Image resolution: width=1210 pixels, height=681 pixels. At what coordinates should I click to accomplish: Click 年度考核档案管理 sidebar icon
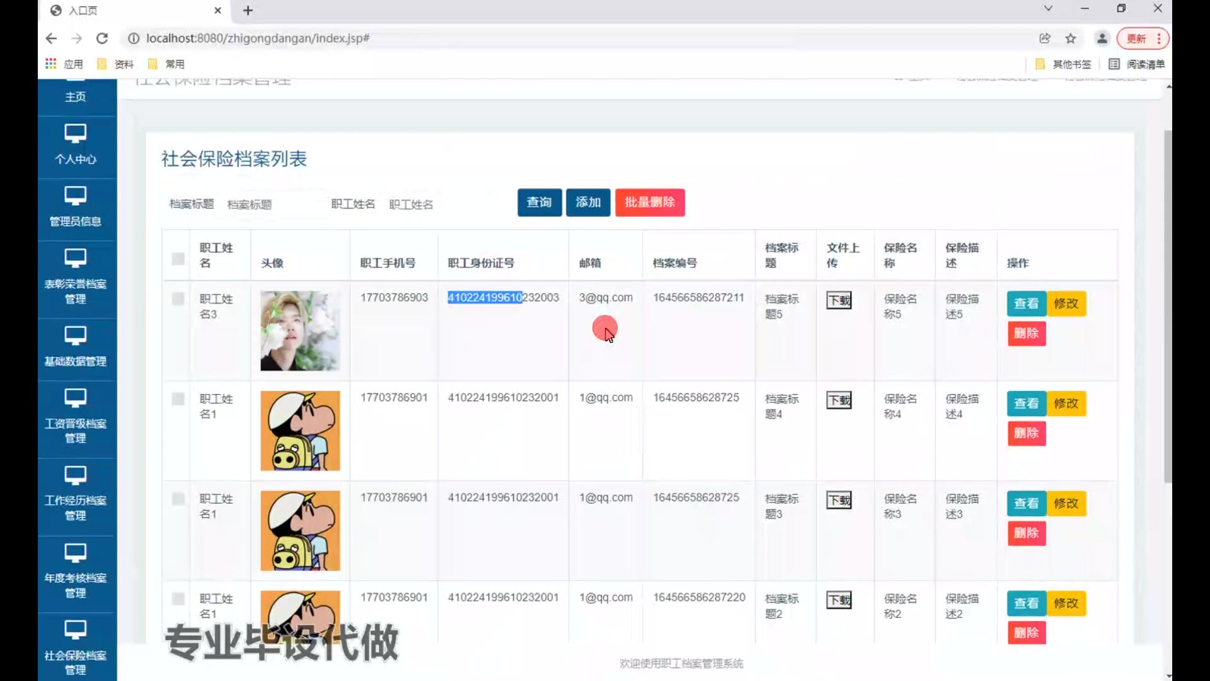click(x=75, y=553)
